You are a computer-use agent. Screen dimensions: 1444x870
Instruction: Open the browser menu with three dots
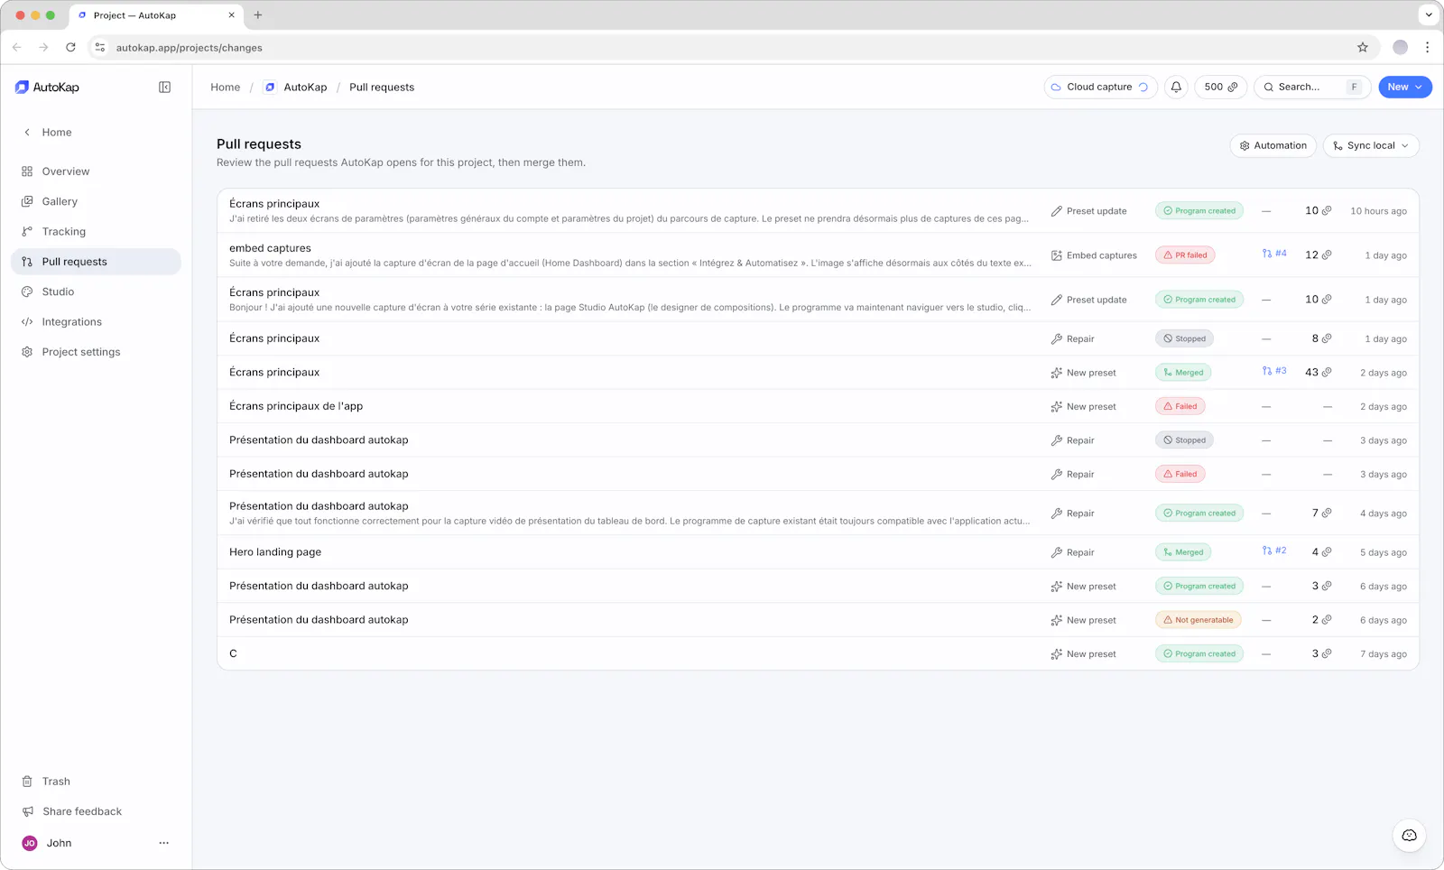coord(1427,48)
